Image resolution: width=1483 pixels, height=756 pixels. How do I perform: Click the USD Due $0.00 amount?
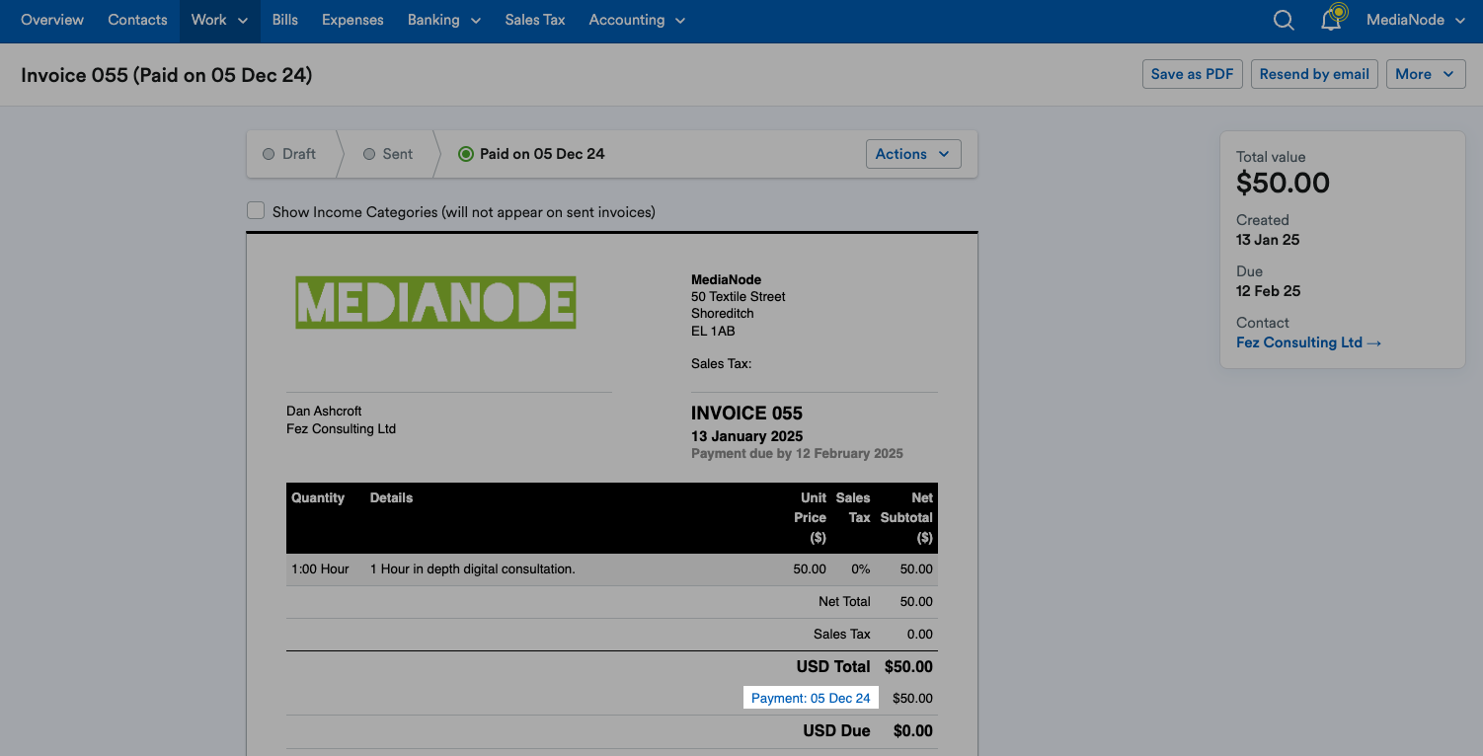coord(912,731)
